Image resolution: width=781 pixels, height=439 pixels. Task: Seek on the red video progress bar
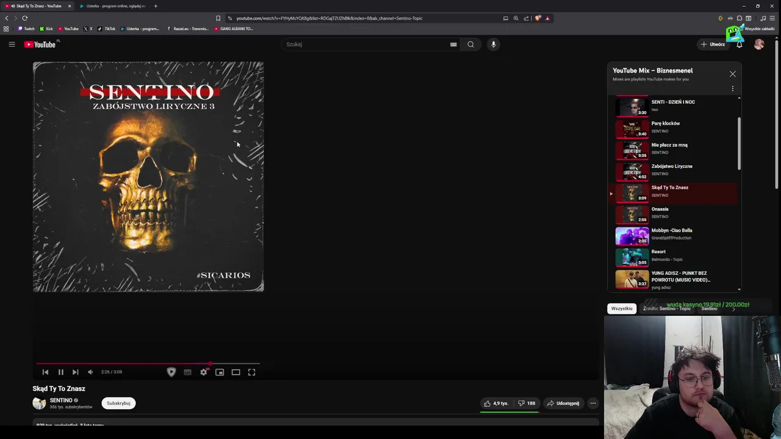coord(148,363)
